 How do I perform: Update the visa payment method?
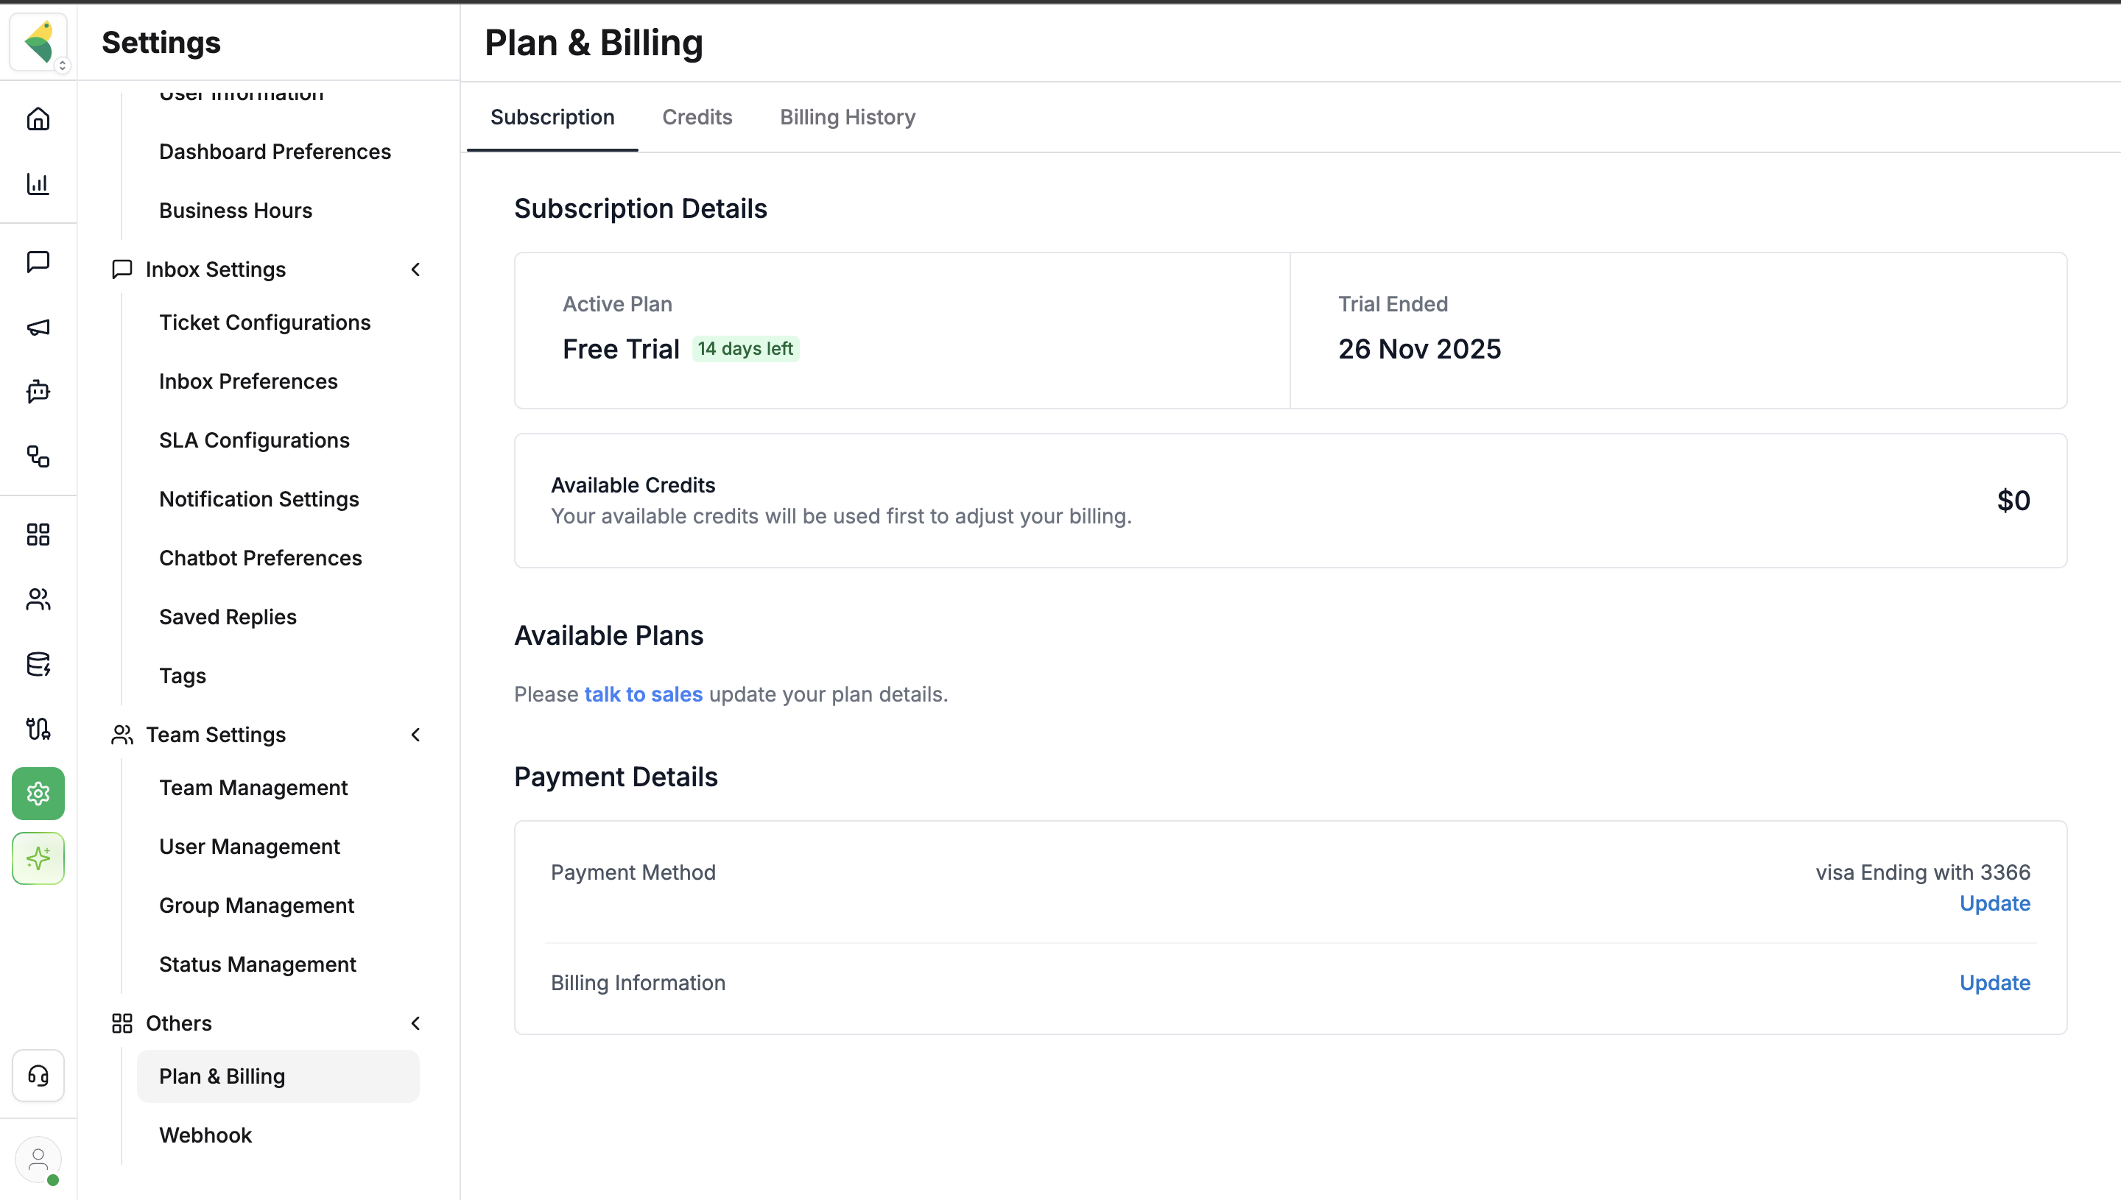click(x=1994, y=903)
